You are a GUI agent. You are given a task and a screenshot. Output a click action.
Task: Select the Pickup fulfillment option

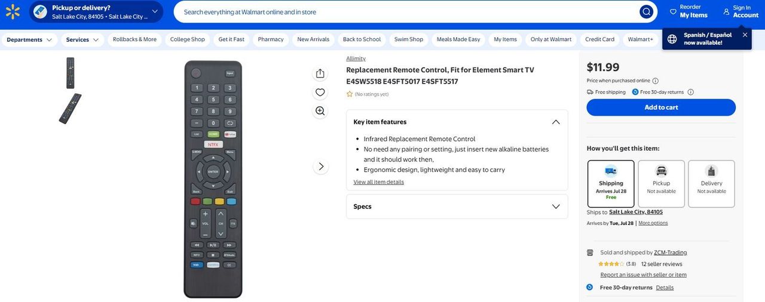click(x=661, y=184)
